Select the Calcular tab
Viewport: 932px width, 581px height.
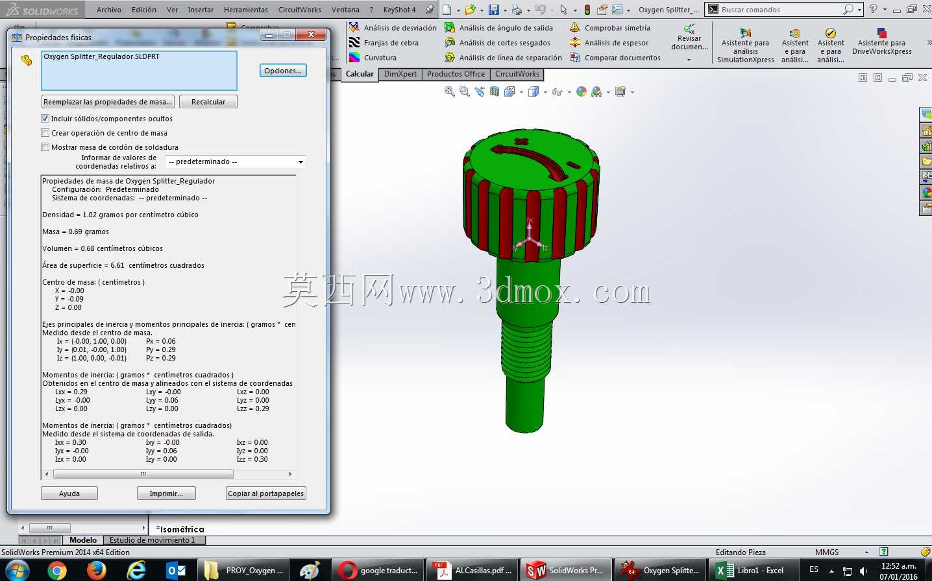[360, 74]
